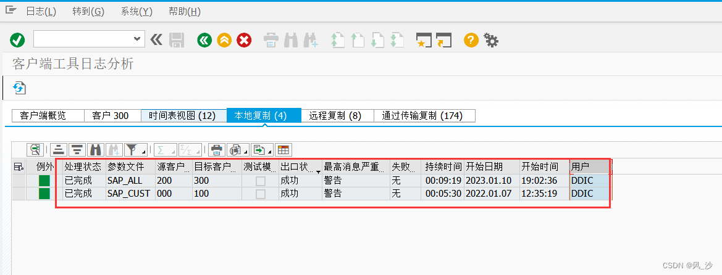Click the Generate Shortcut icon
This screenshot has height=275, width=722.
click(x=443, y=41)
